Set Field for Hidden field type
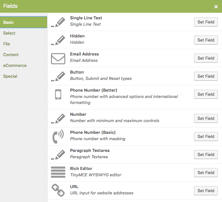 pyautogui.click(x=206, y=40)
